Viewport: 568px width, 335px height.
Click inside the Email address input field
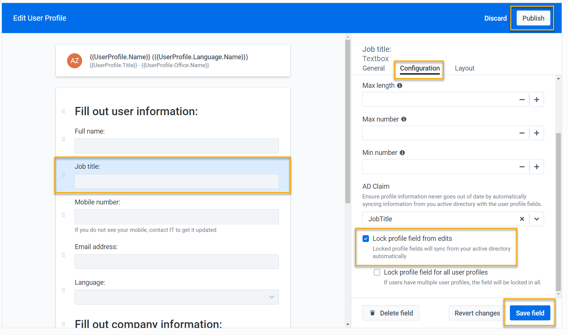(176, 261)
